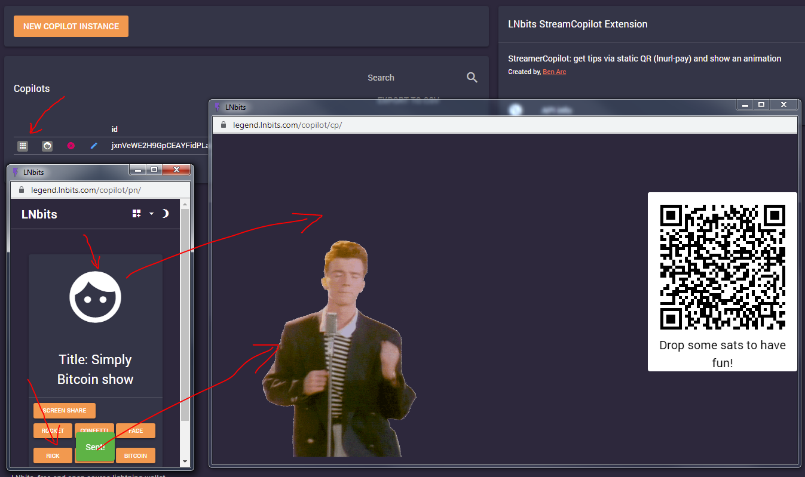Click the copilot/cp address bar URL
Viewport: 805px width, 477px height.
(287, 125)
